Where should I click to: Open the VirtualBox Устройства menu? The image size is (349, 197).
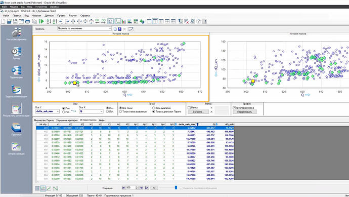(41, 7)
